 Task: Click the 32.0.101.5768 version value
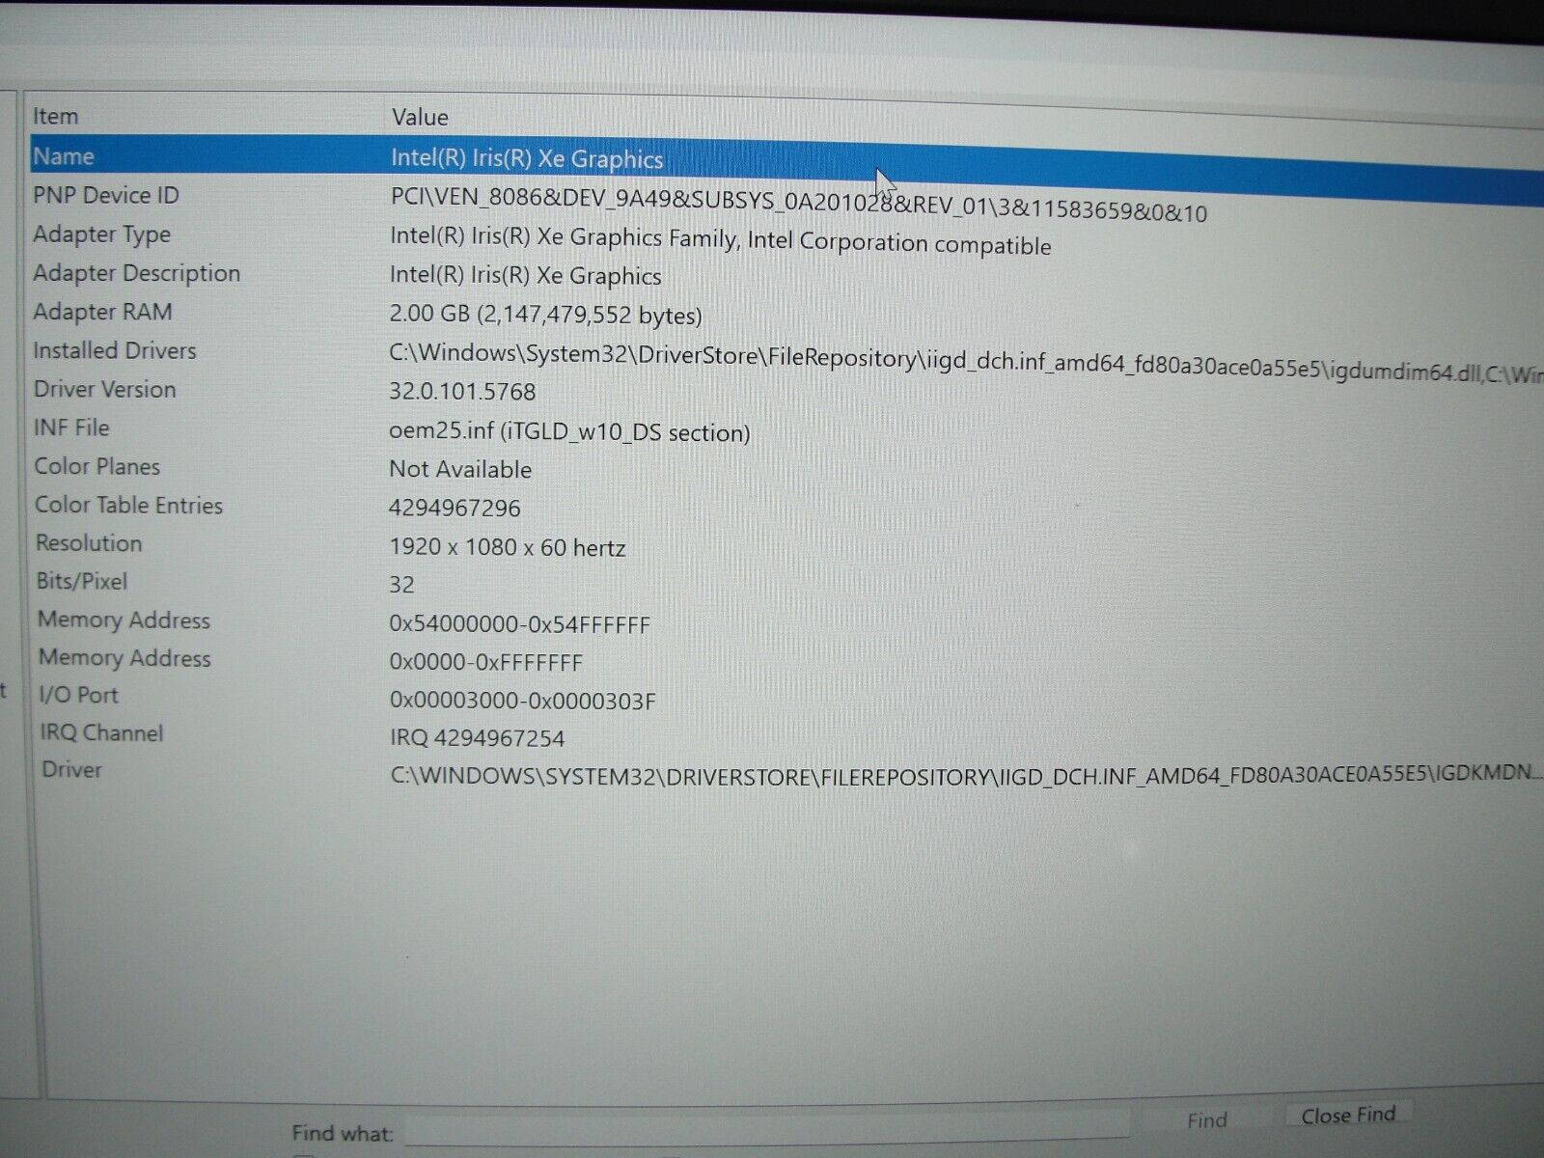point(462,392)
